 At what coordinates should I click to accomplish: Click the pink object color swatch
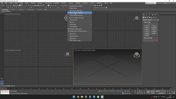pos(157,40)
